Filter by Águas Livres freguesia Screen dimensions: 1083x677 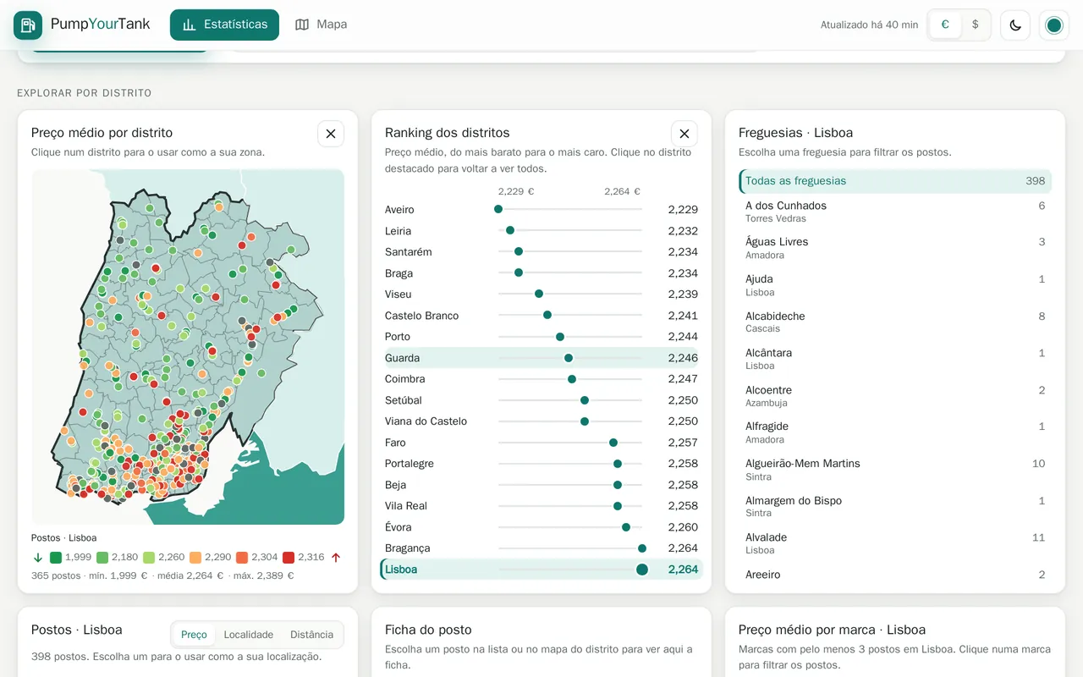click(x=895, y=248)
